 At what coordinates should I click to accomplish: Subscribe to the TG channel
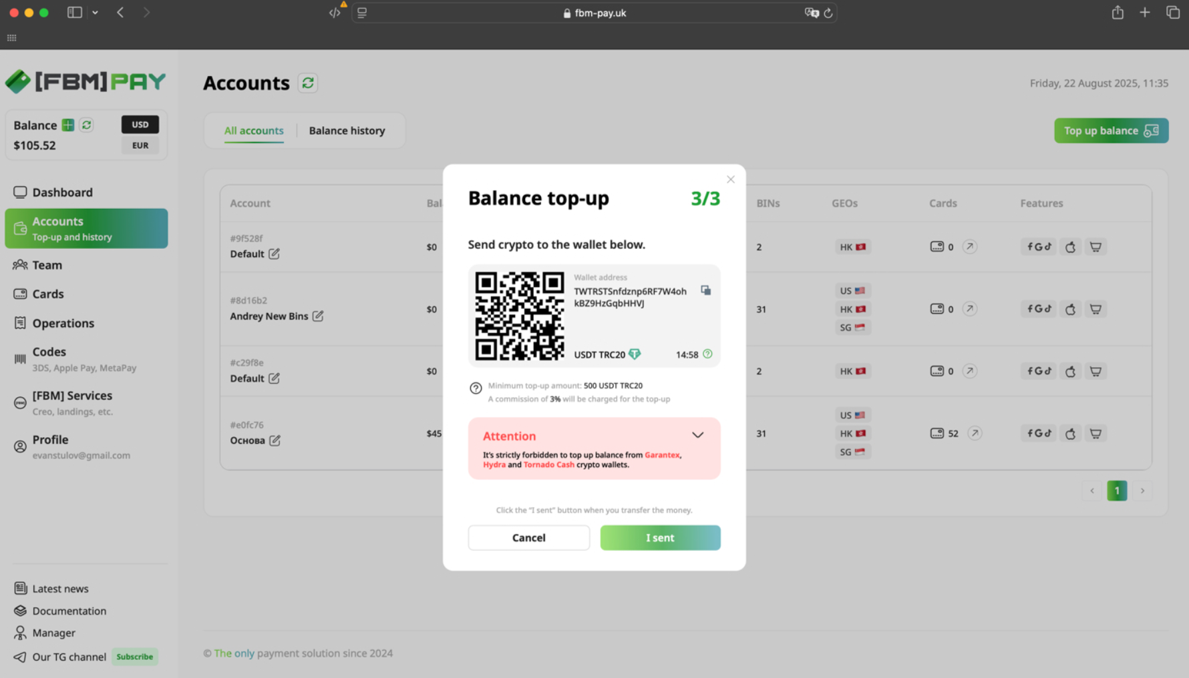coord(134,657)
